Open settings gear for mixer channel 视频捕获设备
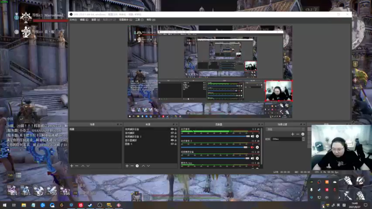Screen dimensions: 372x209 (x=257, y=158)
